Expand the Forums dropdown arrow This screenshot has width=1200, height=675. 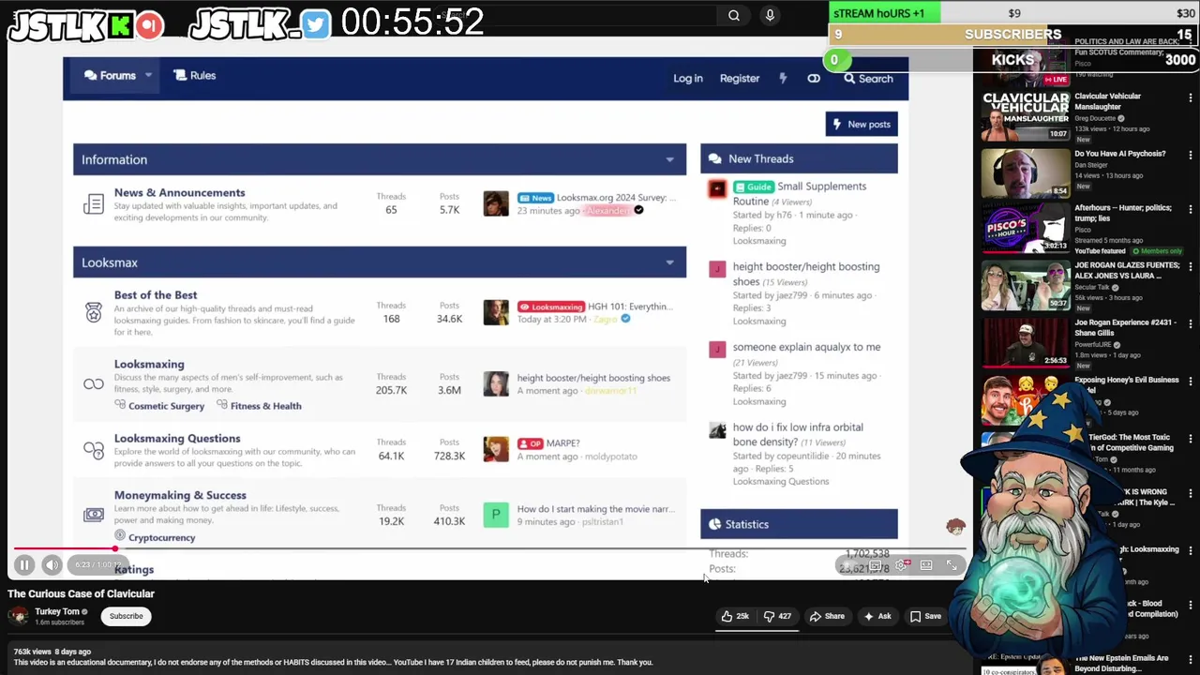click(x=148, y=76)
